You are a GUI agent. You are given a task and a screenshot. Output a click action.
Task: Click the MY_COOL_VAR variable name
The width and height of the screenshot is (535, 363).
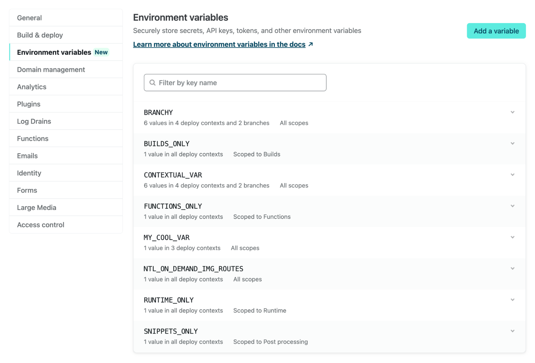(x=166, y=238)
